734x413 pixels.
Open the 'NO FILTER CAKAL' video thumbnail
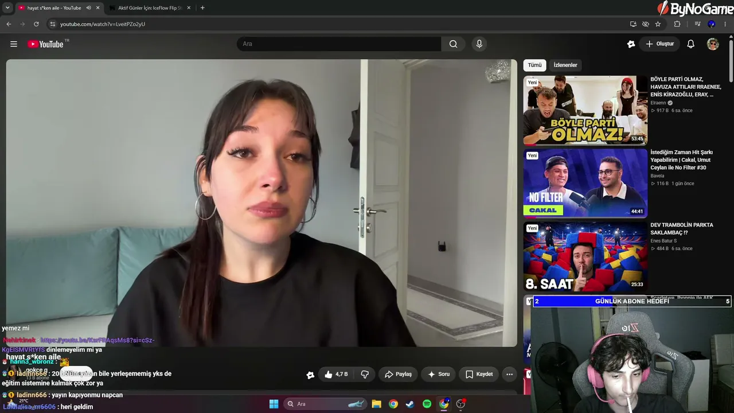(585, 183)
